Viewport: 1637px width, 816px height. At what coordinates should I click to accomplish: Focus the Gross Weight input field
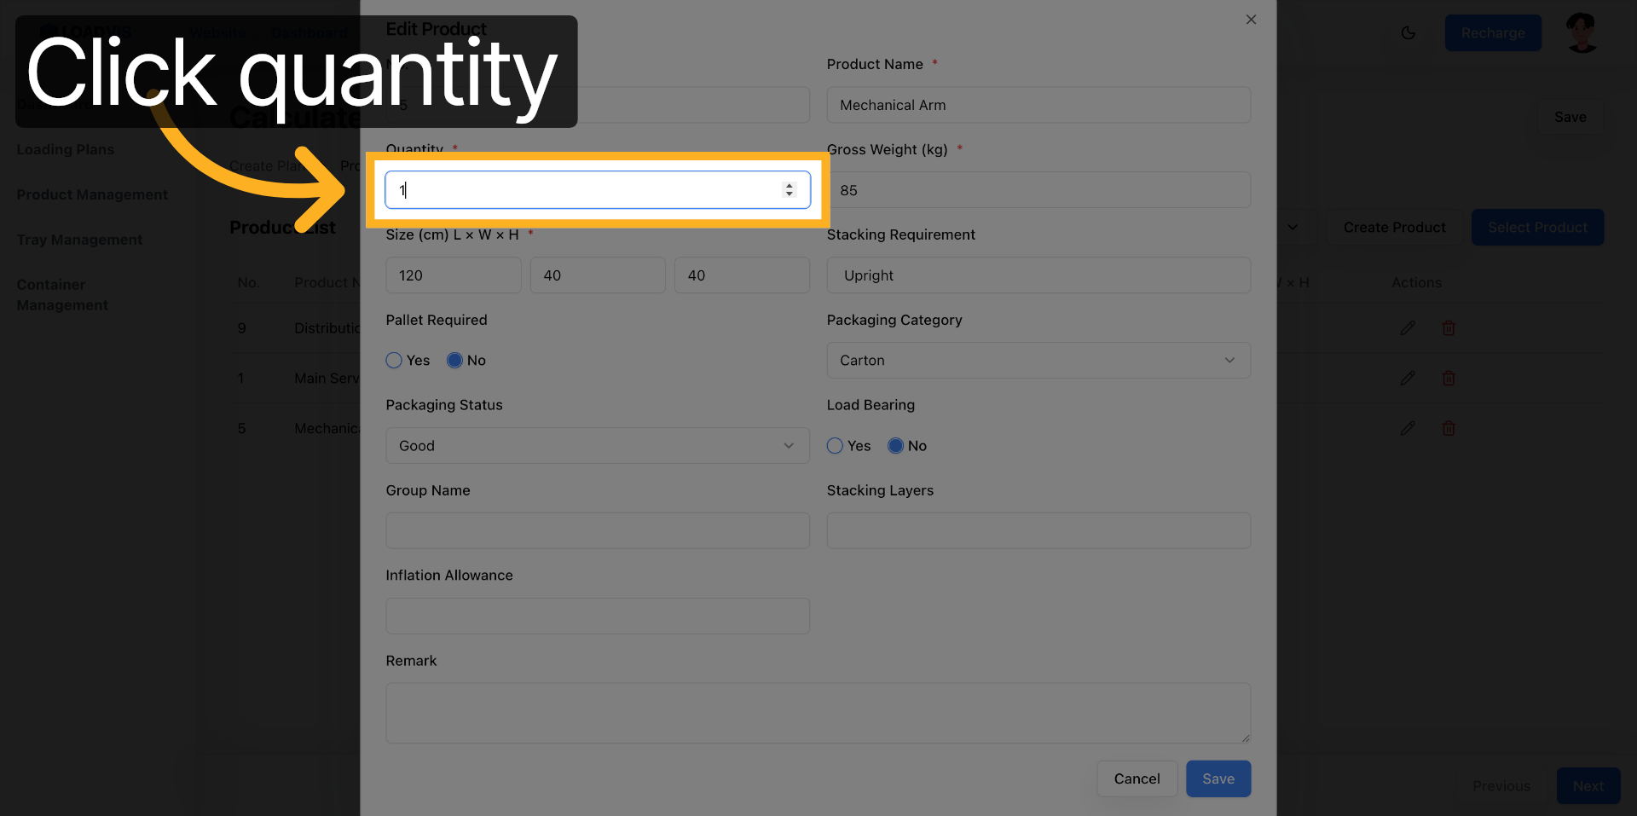pos(1038,190)
